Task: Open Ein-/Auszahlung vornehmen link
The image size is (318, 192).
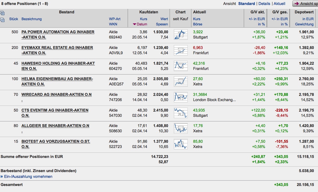Action: pos(28,177)
